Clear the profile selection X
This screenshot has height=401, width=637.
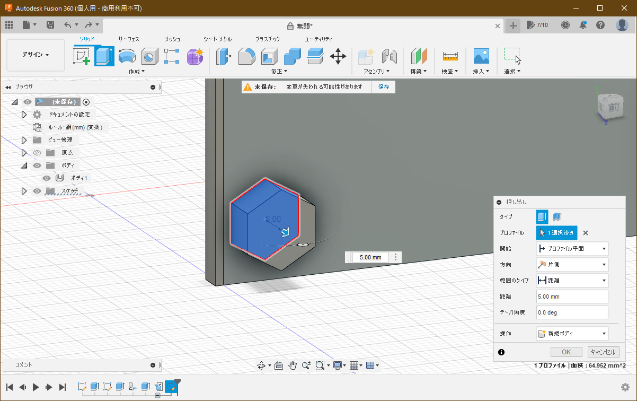586,232
